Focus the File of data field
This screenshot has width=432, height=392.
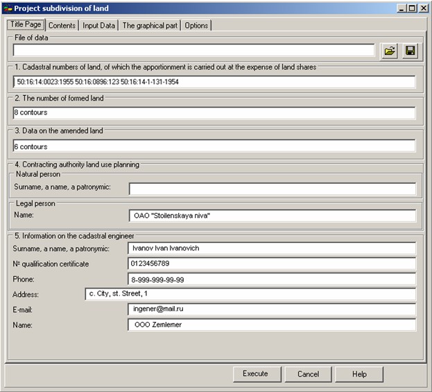194,50
